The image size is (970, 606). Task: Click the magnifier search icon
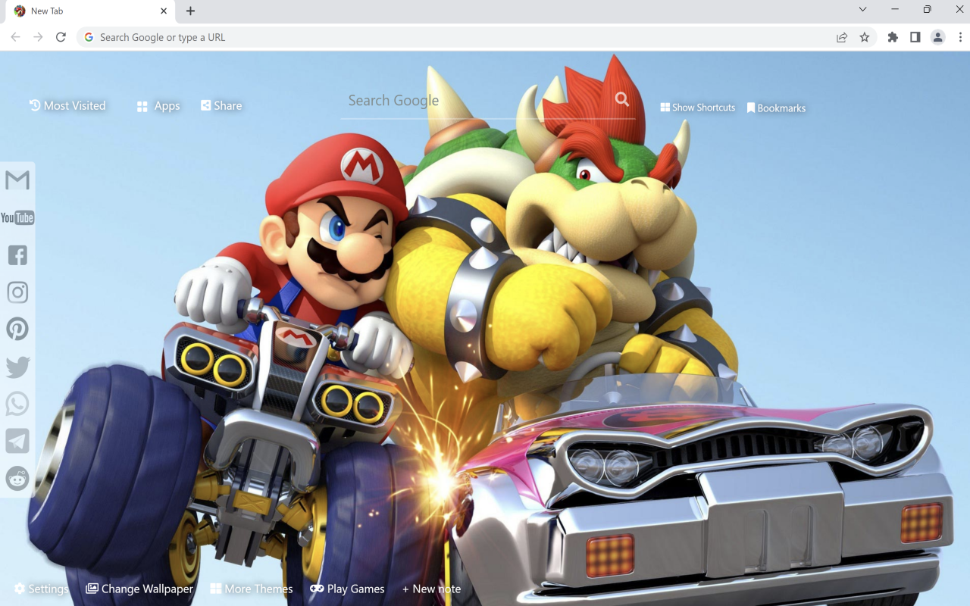click(x=622, y=99)
